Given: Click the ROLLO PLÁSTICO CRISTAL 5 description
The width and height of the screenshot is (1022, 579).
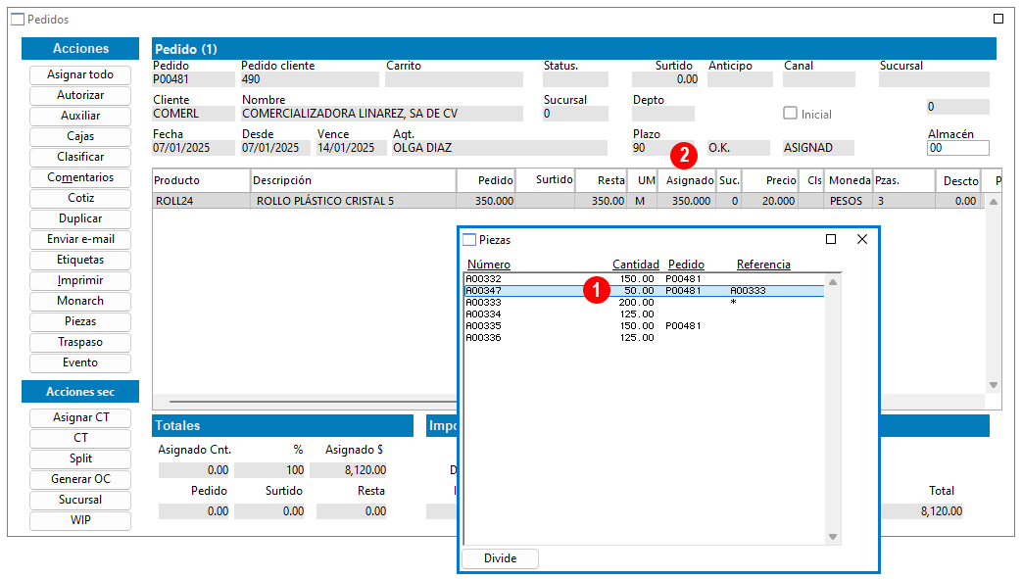Looking at the screenshot, I should coord(354,201).
